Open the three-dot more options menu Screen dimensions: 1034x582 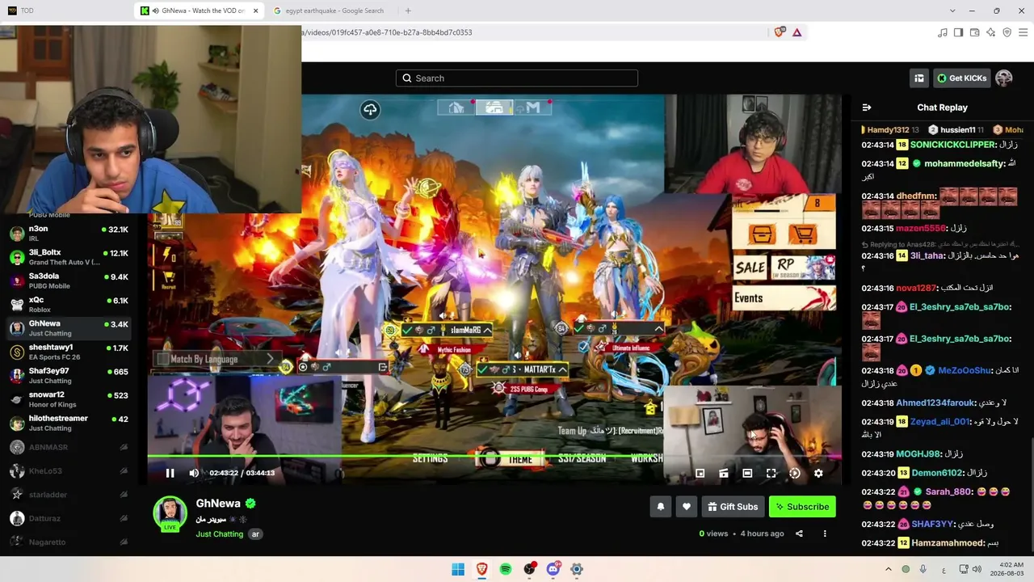(825, 533)
